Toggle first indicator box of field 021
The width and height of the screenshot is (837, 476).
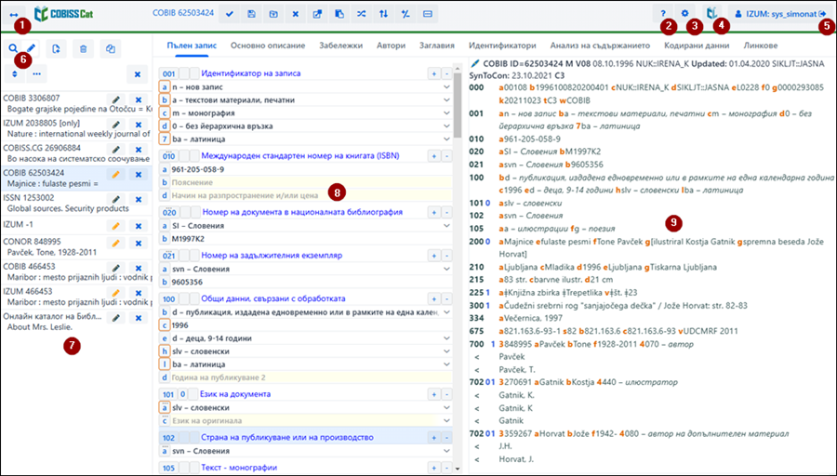[183, 256]
